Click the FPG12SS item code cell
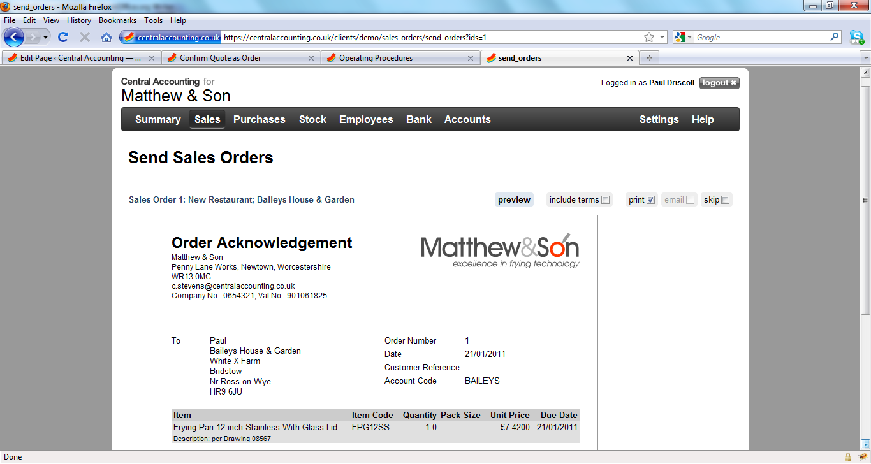This screenshot has height=464, width=871. pyautogui.click(x=370, y=427)
